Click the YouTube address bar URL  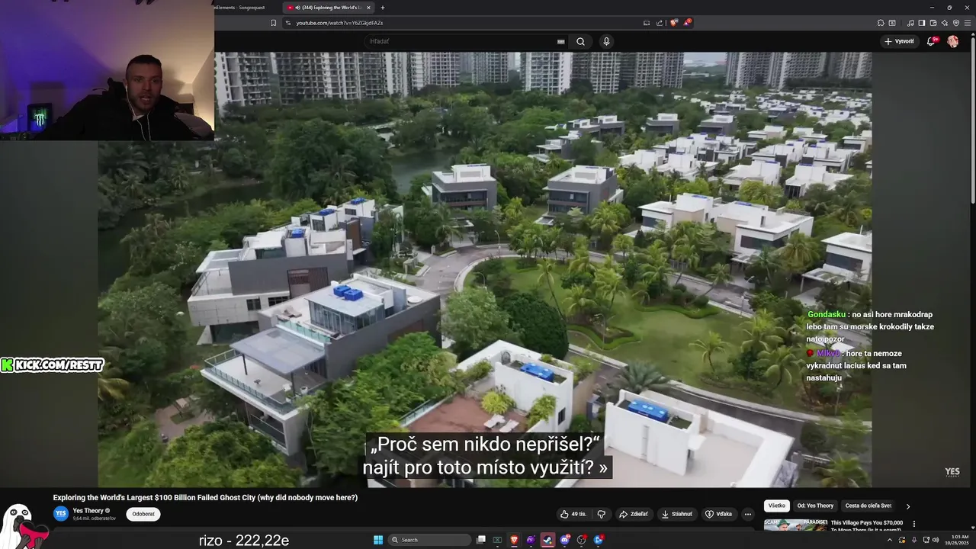(339, 23)
